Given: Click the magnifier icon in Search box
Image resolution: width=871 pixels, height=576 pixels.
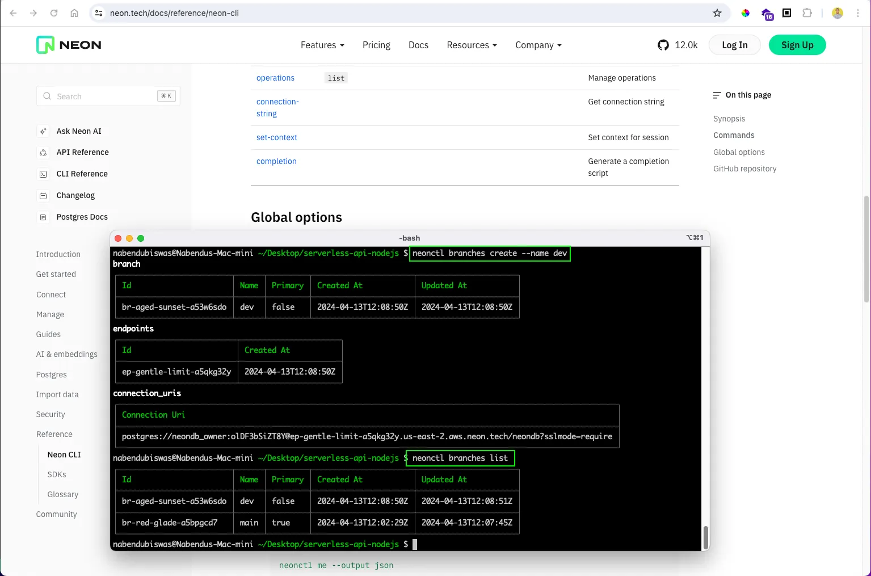Looking at the screenshot, I should 47,96.
